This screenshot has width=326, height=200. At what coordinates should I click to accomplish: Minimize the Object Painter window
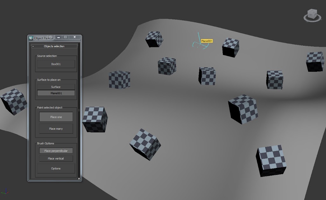point(59,37)
